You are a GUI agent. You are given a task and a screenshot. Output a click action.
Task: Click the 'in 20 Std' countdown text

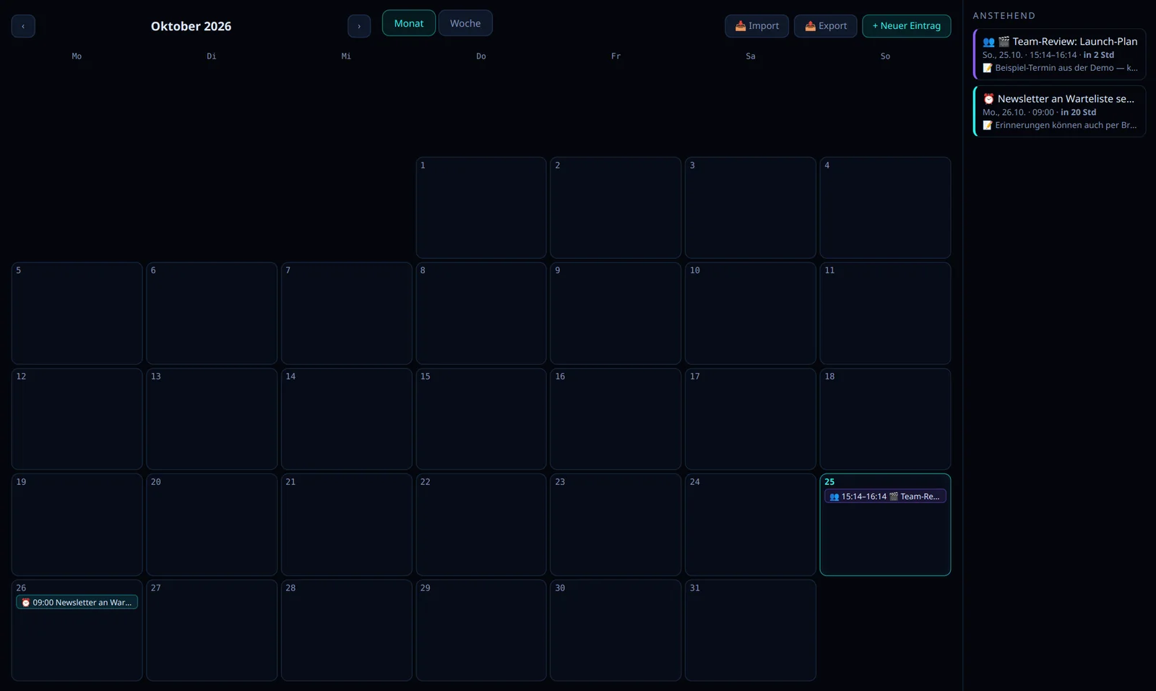tap(1078, 112)
